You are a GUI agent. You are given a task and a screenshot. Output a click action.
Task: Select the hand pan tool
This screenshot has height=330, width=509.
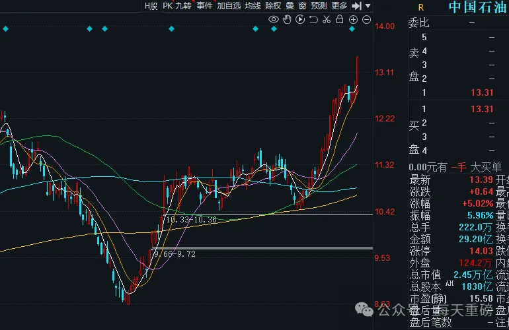coord(287,19)
